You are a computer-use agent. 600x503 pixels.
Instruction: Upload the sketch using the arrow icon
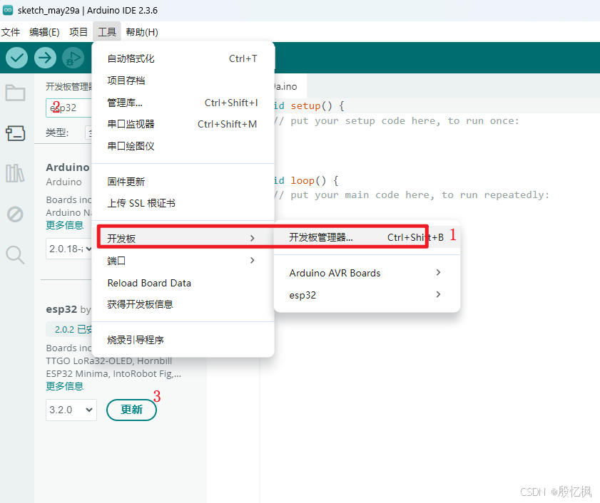point(45,58)
